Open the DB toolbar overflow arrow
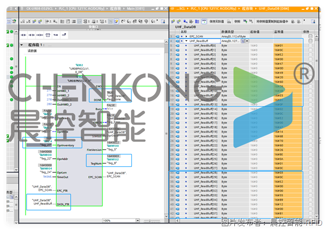 click(305, 21)
